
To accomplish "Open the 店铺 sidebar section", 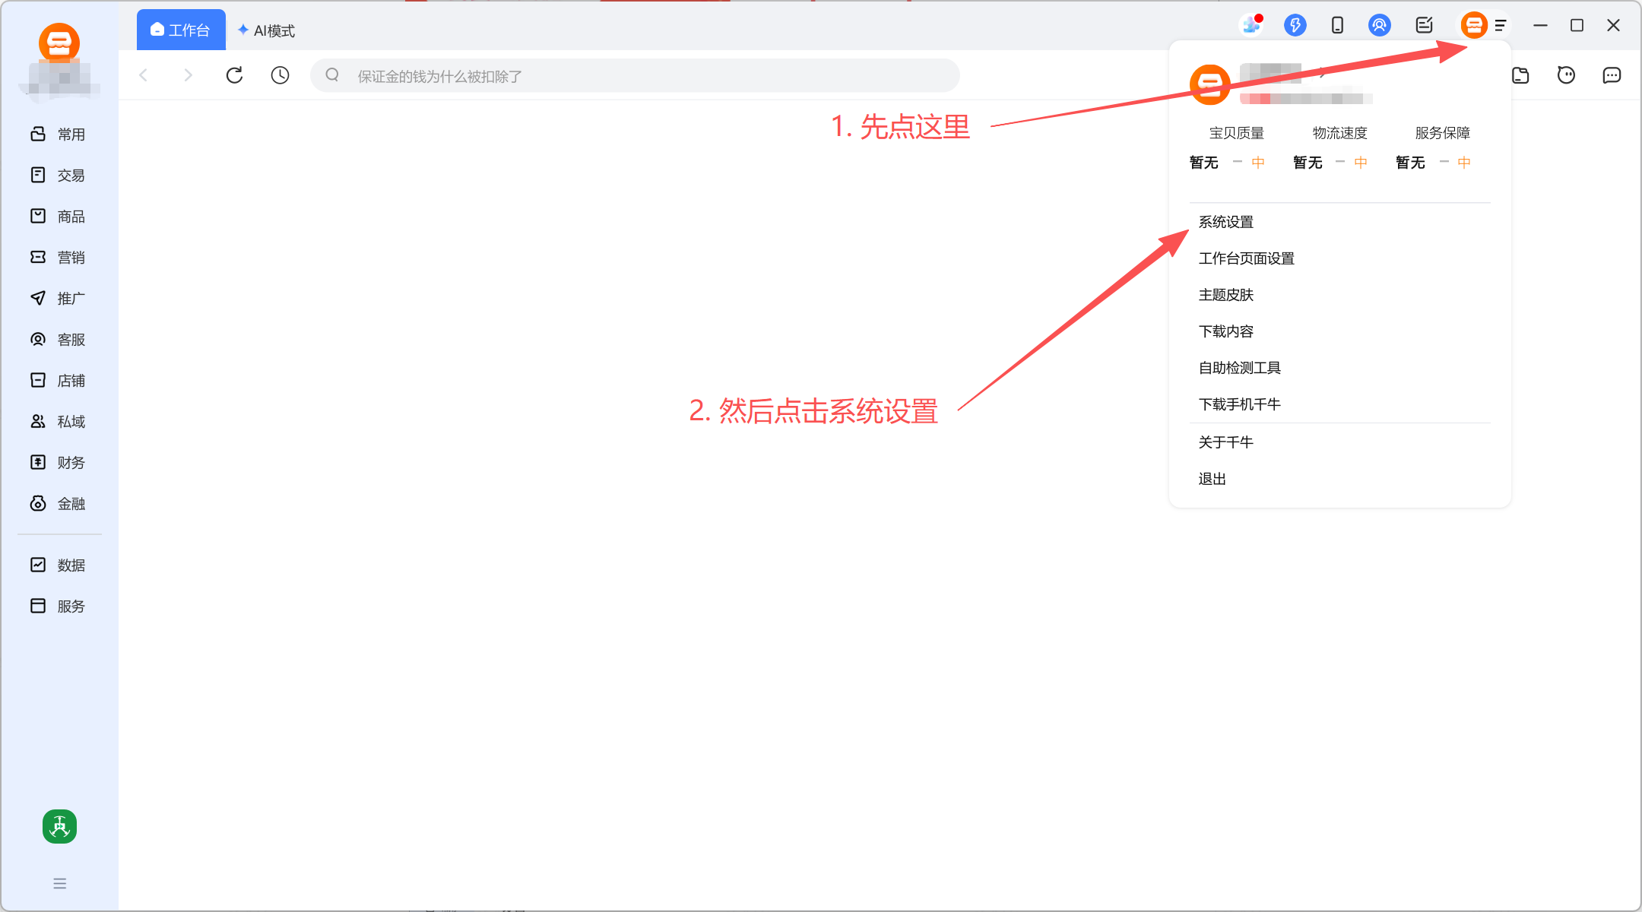I will point(59,381).
